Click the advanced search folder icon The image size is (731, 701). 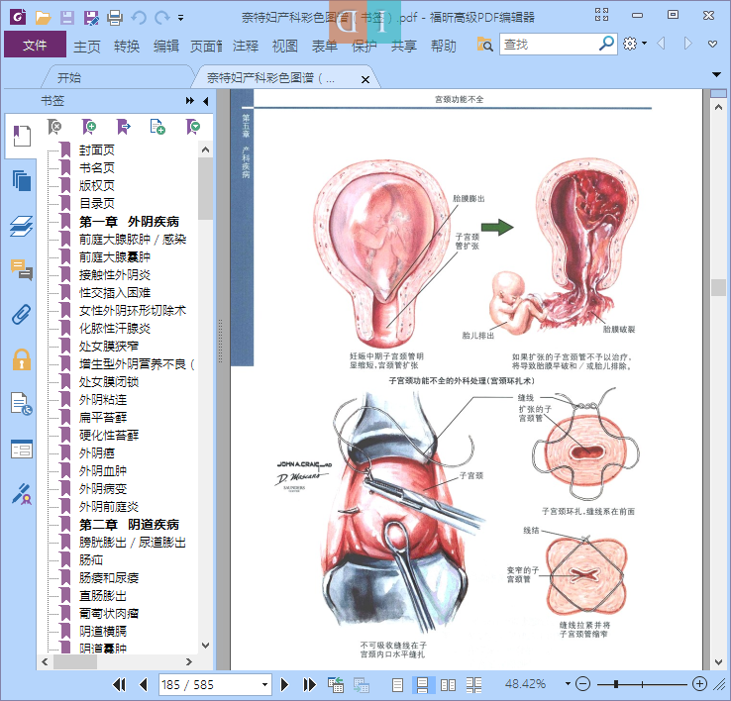484,45
